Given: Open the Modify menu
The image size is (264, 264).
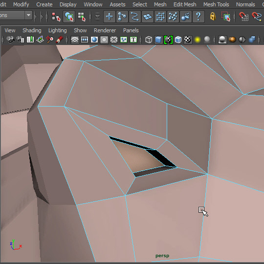Looking at the screenshot, I should coord(21,4).
